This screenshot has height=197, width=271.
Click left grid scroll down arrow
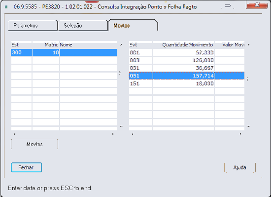coord(121,126)
